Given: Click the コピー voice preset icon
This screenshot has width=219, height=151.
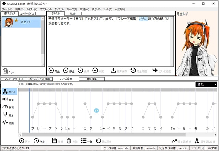Looking at the screenshot, I should (5, 71).
